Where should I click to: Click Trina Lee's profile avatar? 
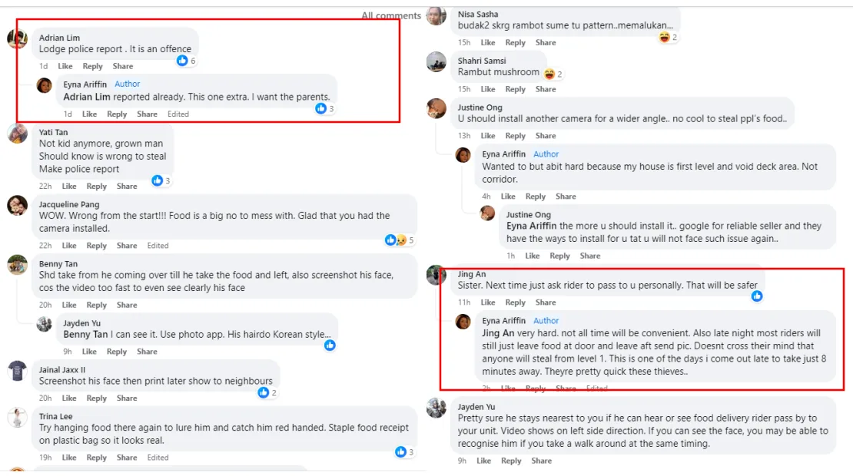click(18, 418)
